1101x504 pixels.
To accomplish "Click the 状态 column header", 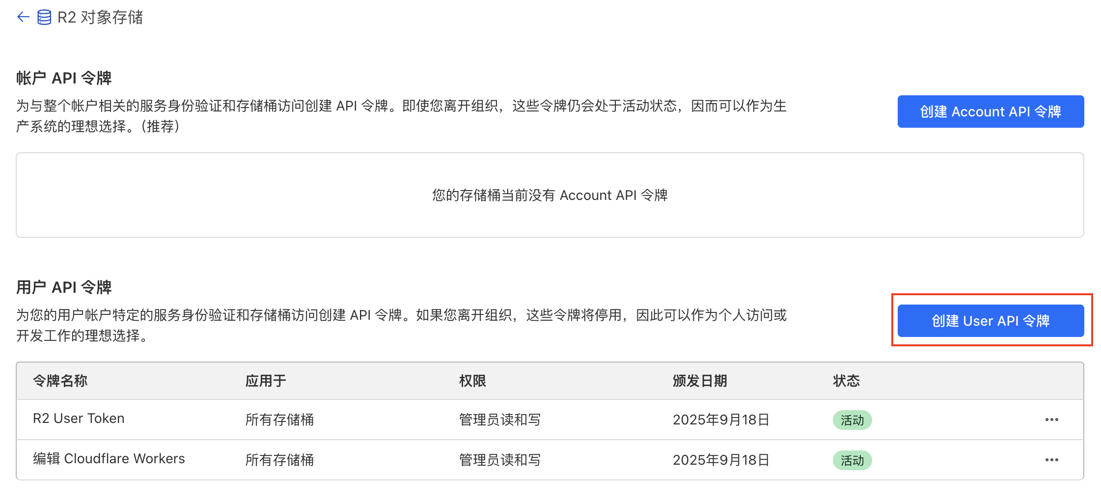I will pyautogui.click(x=846, y=381).
